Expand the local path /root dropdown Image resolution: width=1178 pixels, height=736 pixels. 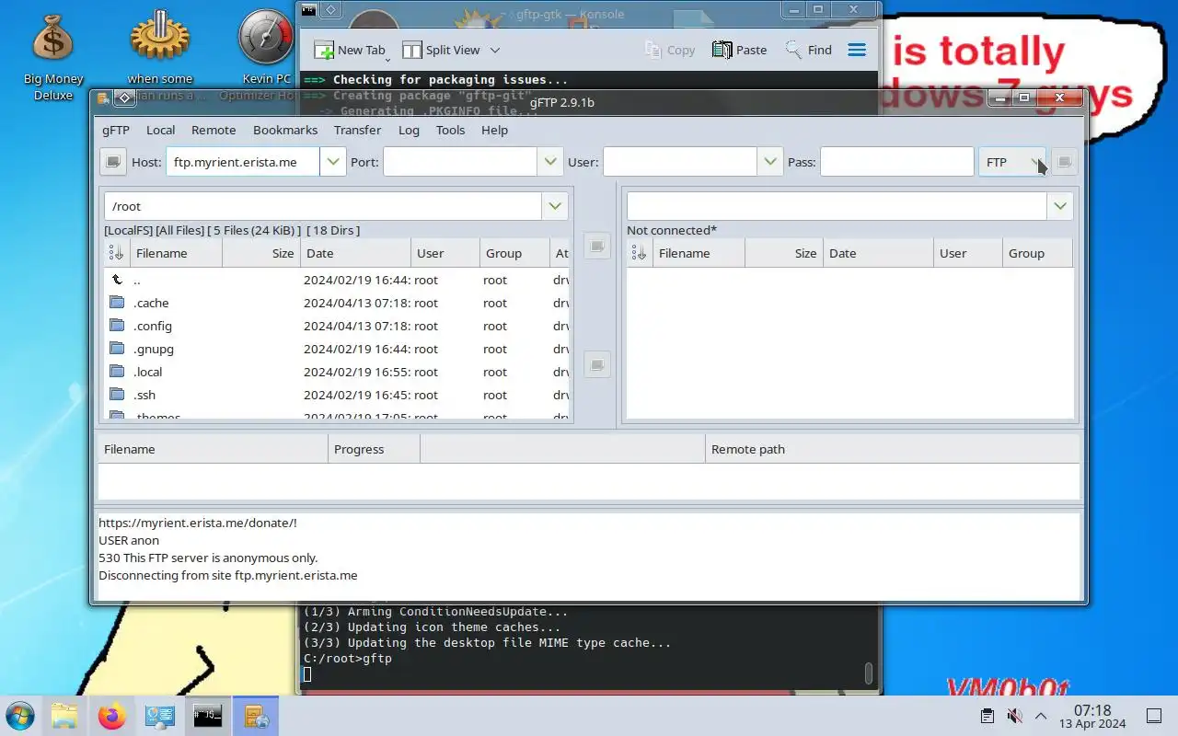pyautogui.click(x=555, y=206)
